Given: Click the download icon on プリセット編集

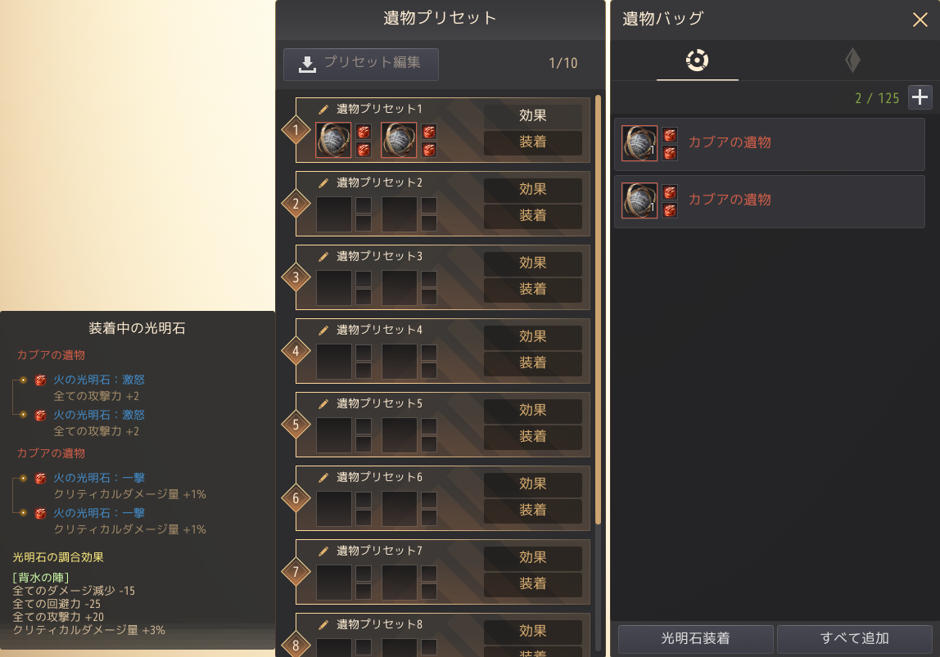Looking at the screenshot, I should point(307,64).
